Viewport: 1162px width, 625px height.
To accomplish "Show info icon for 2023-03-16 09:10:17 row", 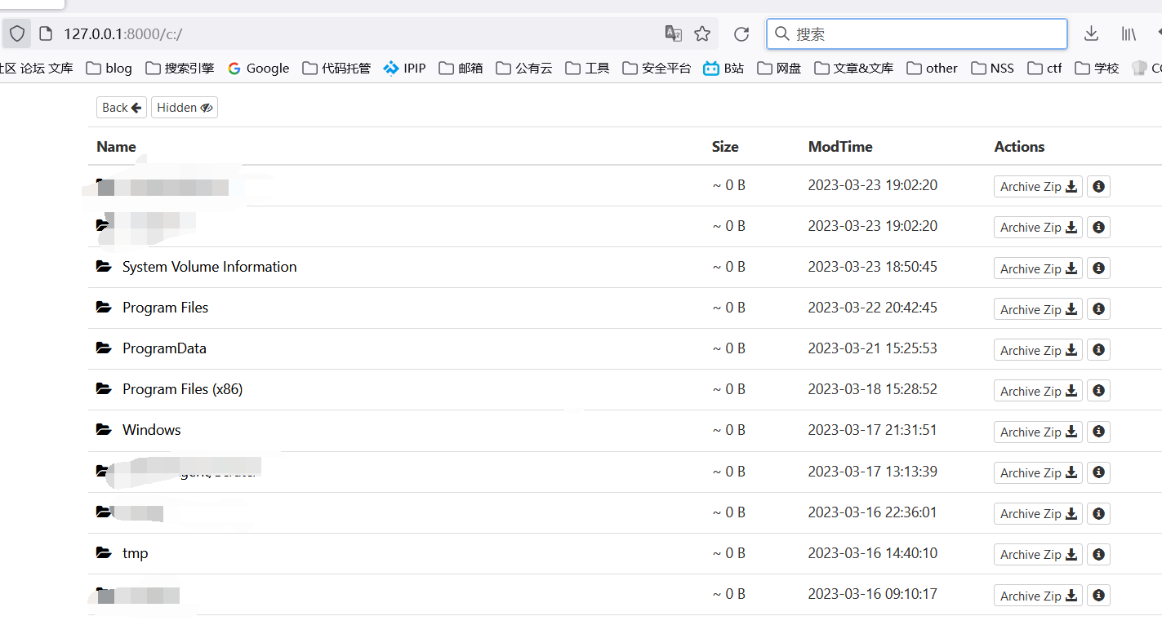I will pyautogui.click(x=1098, y=596).
